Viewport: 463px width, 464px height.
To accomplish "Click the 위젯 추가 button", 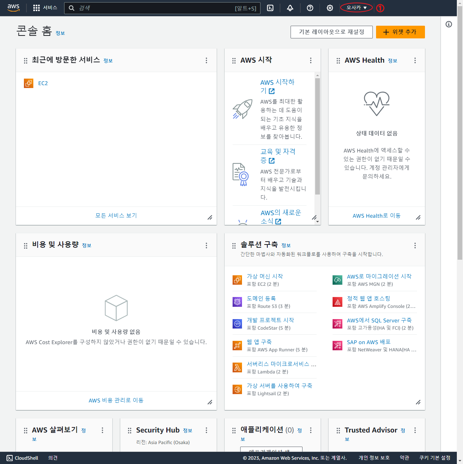I will point(400,32).
